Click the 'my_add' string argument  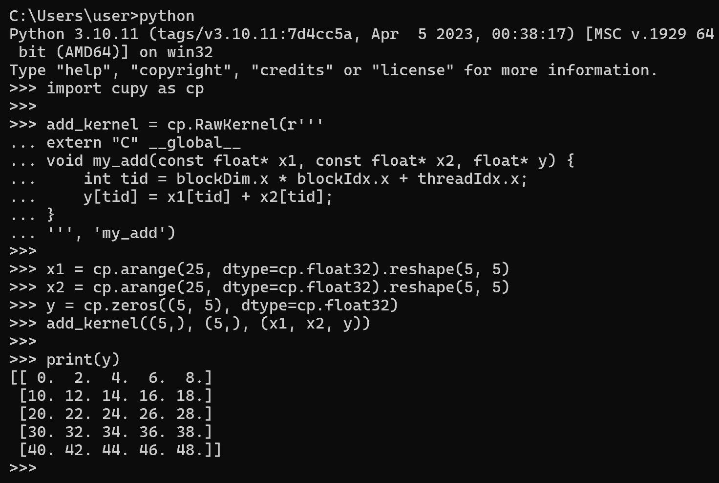point(129,233)
